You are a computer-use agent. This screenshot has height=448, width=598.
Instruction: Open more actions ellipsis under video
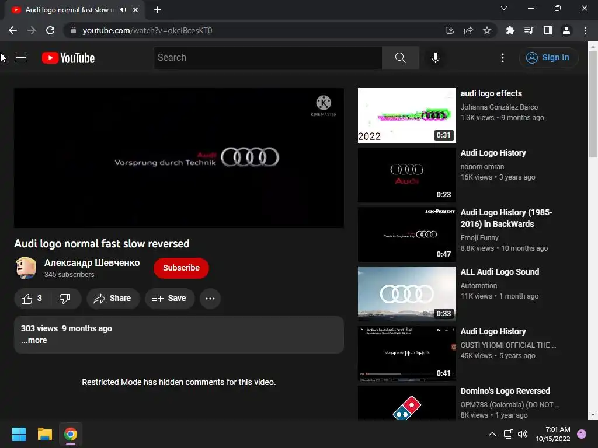click(x=210, y=298)
